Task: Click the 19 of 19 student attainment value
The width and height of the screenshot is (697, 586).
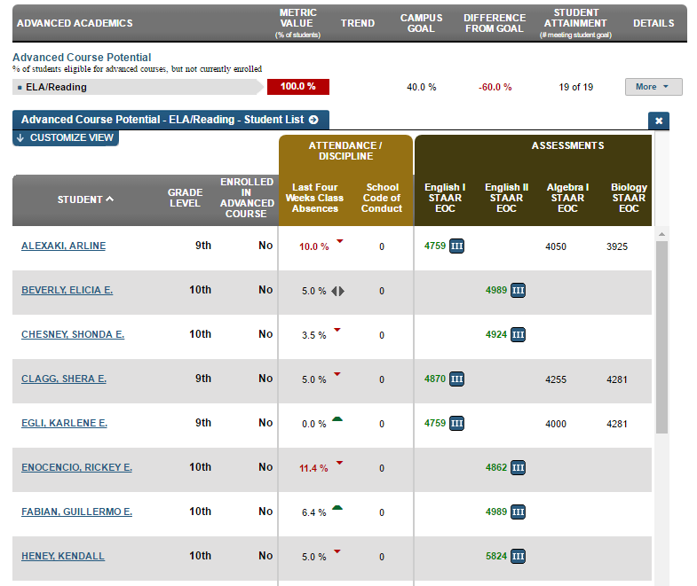Action: 575,88
